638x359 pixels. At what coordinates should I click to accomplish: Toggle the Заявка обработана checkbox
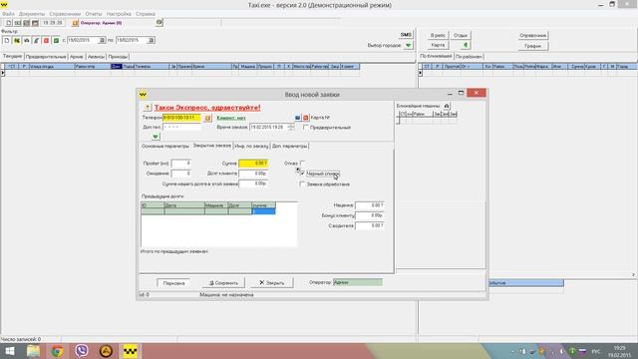click(x=302, y=184)
